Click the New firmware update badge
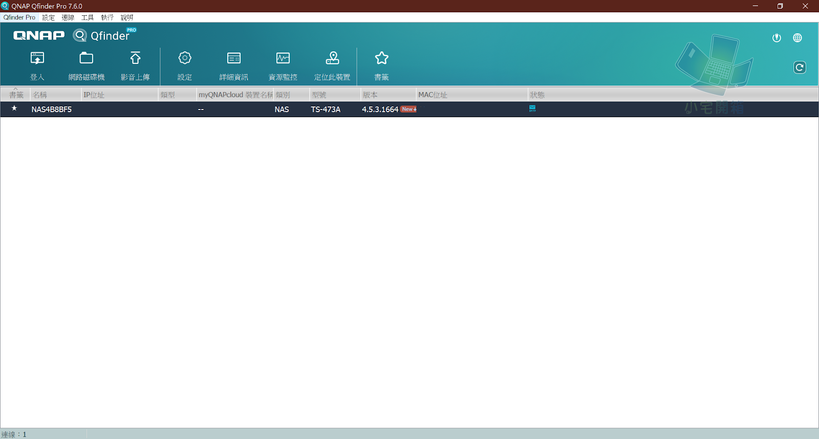This screenshot has width=819, height=439. (x=408, y=109)
